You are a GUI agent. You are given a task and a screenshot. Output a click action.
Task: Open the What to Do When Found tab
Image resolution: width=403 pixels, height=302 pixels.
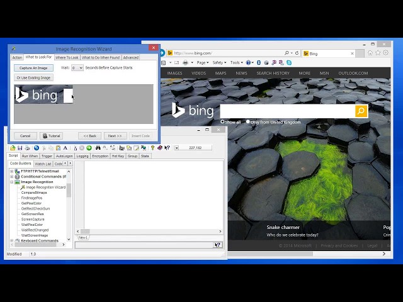(101, 57)
